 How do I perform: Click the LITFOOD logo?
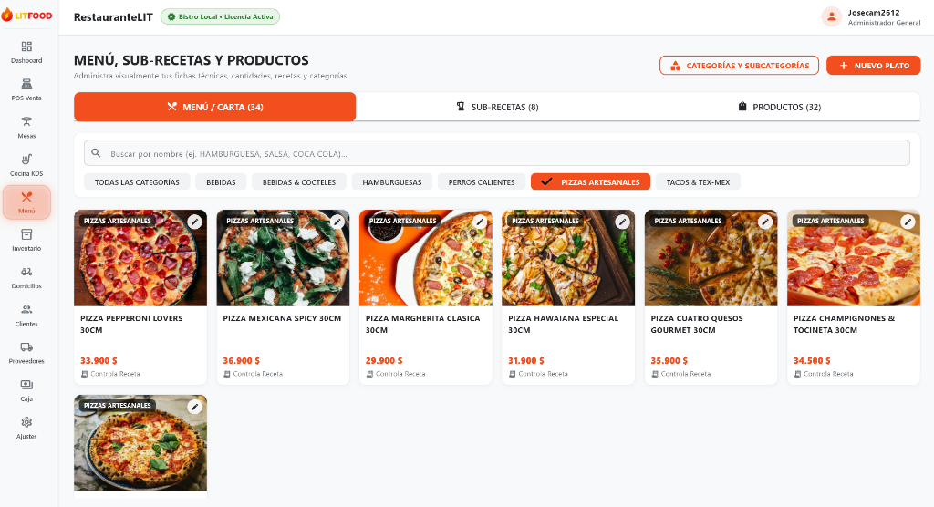(26, 15)
